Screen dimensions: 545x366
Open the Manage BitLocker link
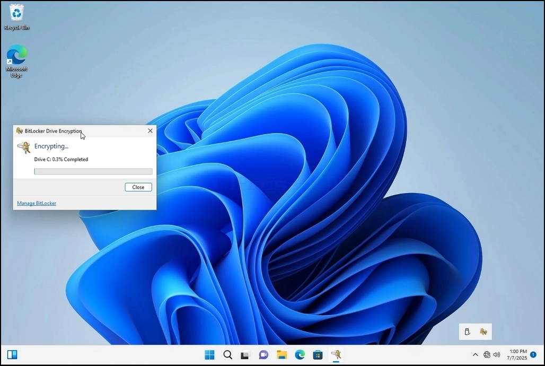pos(37,203)
